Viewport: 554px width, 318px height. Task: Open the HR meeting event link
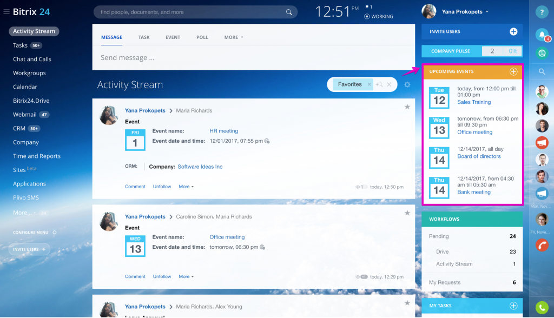223,131
